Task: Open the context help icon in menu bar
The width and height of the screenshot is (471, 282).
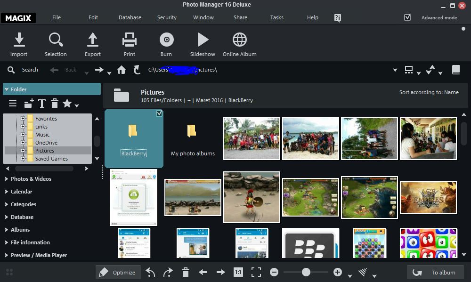Action: point(337,18)
